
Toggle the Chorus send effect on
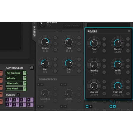pos(62,84)
